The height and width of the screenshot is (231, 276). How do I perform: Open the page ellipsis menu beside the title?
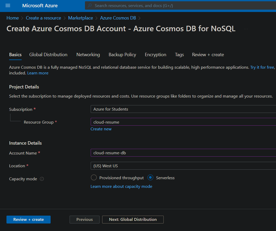pos(246,29)
